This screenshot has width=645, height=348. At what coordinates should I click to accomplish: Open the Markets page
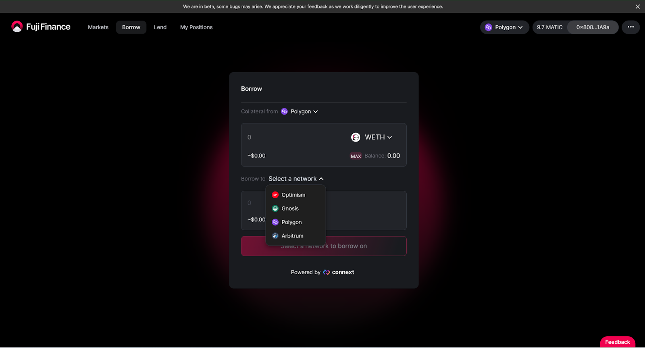tap(98, 27)
